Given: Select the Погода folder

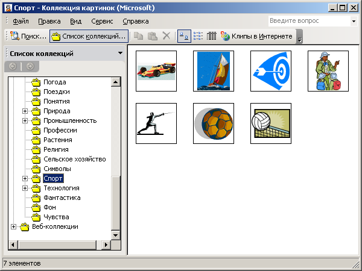Looking at the screenshot, I should [x=55, y=82].
